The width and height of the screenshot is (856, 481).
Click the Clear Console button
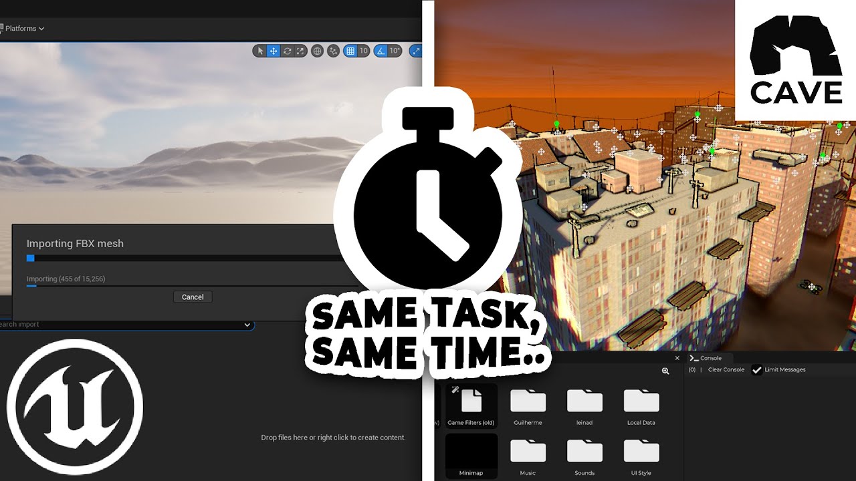726,369
